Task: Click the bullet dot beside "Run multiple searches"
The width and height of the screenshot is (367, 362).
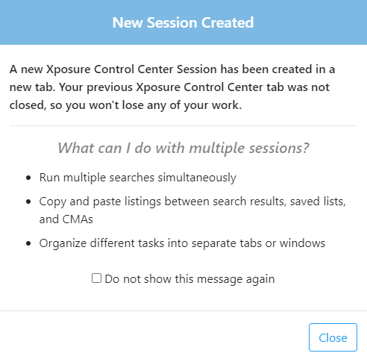Action: pyautogui.click(x=28, y=178)
